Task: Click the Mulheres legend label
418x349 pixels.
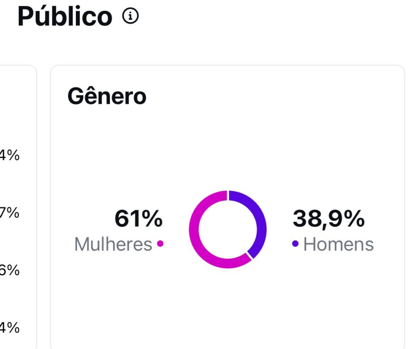Action: point(113,244)
